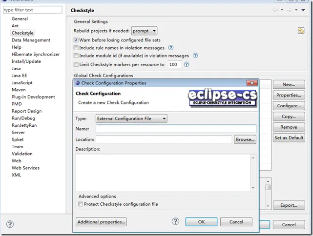Open Plug-in Development preferences
This screenshot has width=313, height=236.
pos(33,97)
